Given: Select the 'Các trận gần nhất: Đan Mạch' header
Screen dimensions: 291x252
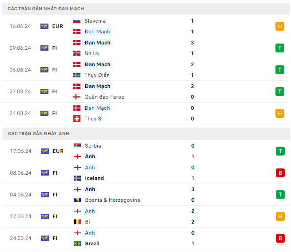Looking at the screenshot, I should pos(46,8).
